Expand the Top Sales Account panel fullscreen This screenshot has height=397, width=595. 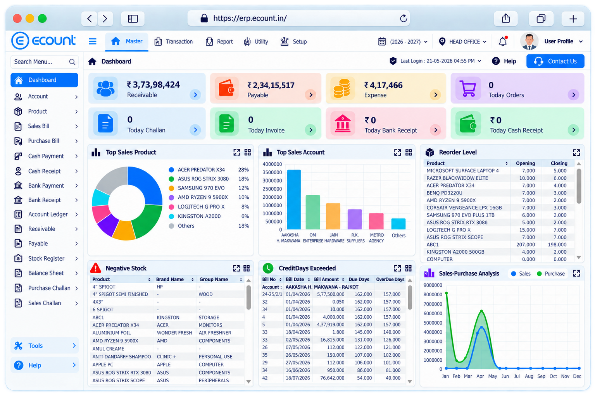(397, 152)
